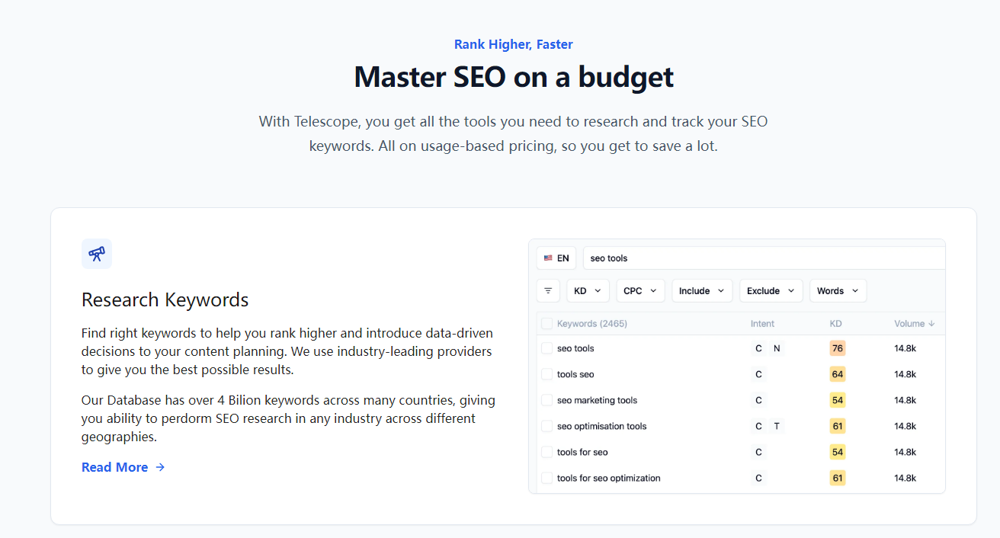Follow the Read More link

tap(115, 467)
